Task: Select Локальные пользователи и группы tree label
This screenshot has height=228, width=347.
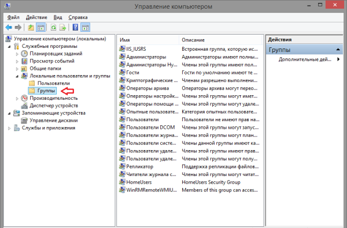Action: click(70, 76)
